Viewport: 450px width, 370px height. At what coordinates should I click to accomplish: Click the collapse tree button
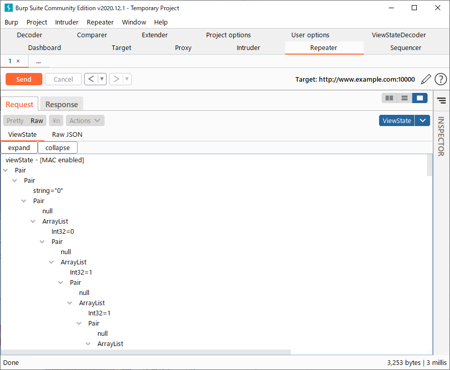pyautogui.click(x=57, y=147)
